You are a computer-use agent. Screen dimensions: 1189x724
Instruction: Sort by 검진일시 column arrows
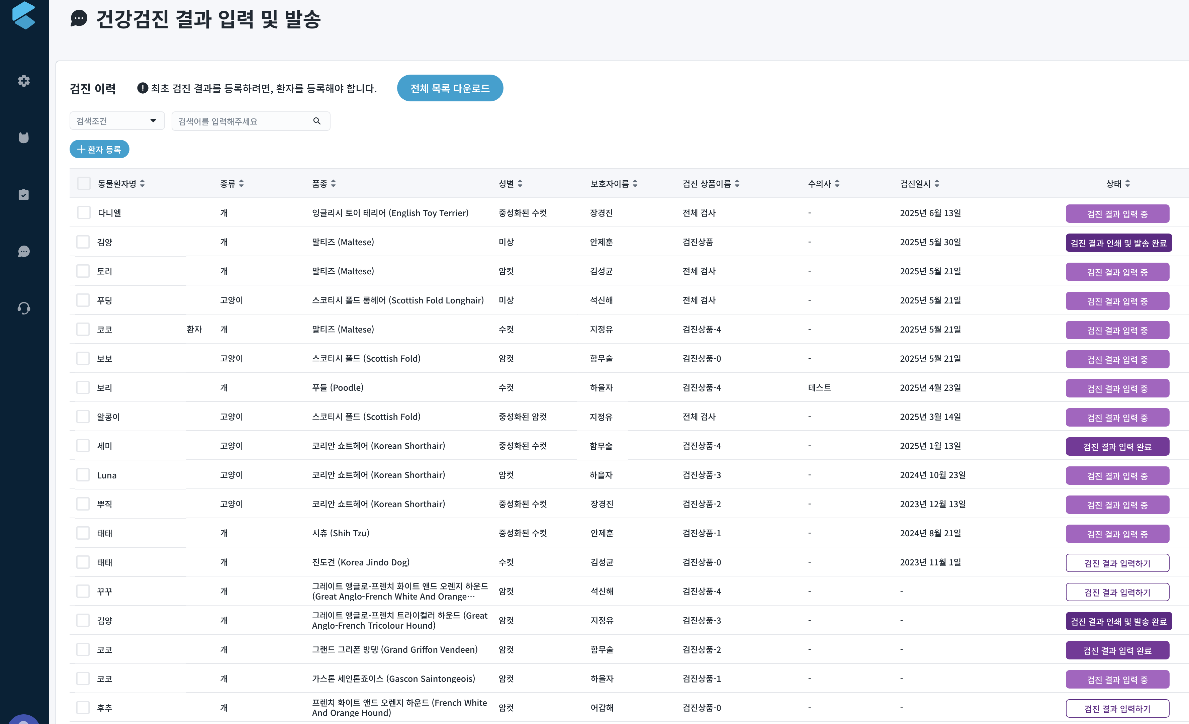tap(937, 183)
